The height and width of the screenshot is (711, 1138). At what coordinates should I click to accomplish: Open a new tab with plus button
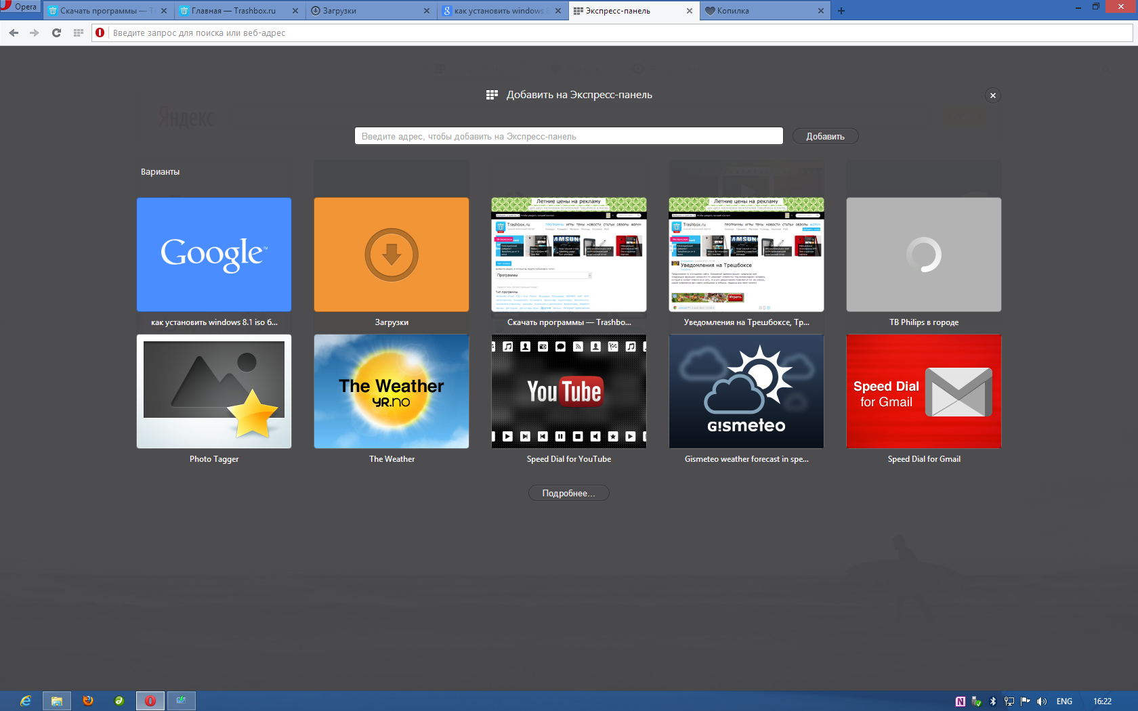coord(841,11)
